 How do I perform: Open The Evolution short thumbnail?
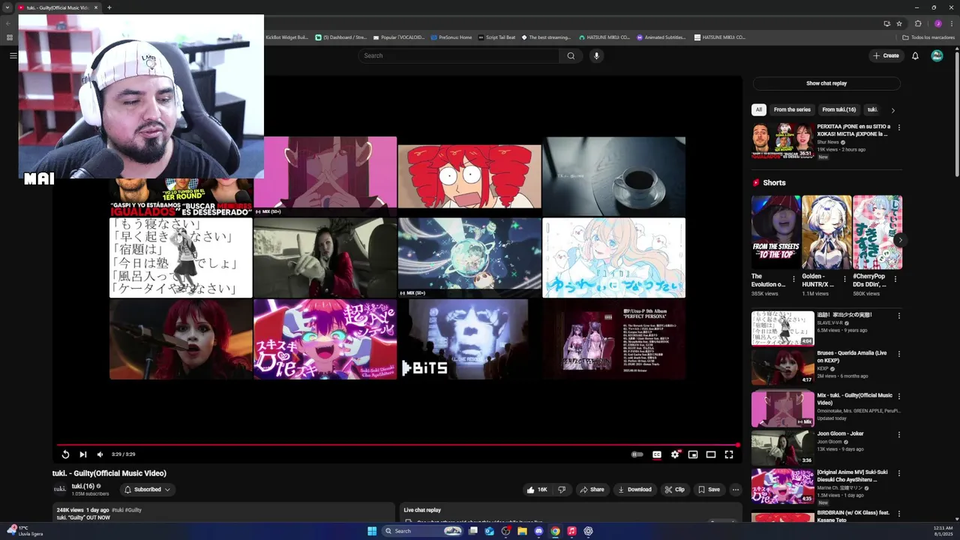pyautogui.click(x=776, y=232)
